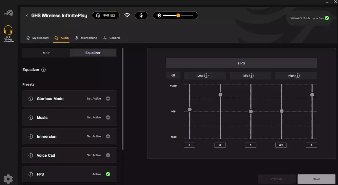Open settings with the gear icon
This screenshot has width=338, height=185.
click(x=8, y=179)
